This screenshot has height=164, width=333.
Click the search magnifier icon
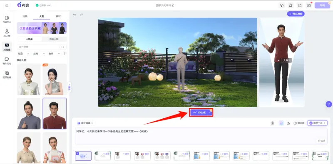pyautogui.click(x=63, y=47)
